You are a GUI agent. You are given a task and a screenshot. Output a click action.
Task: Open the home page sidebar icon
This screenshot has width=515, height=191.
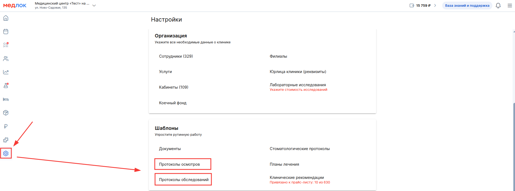pyautogui.click(x=6, y=18)
